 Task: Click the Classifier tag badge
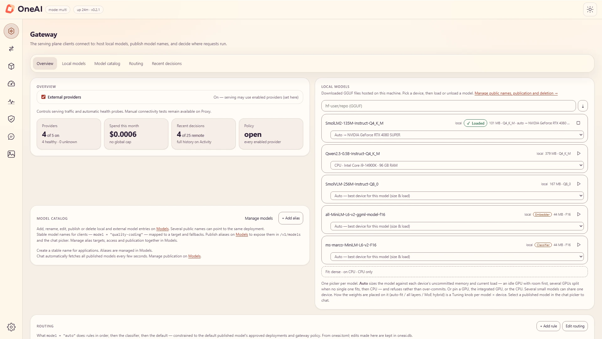pyautogui.click(x=543, y=245)
